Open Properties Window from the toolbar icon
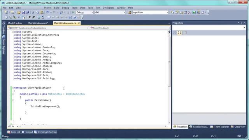Screen dimensions: 249x140 177,12
